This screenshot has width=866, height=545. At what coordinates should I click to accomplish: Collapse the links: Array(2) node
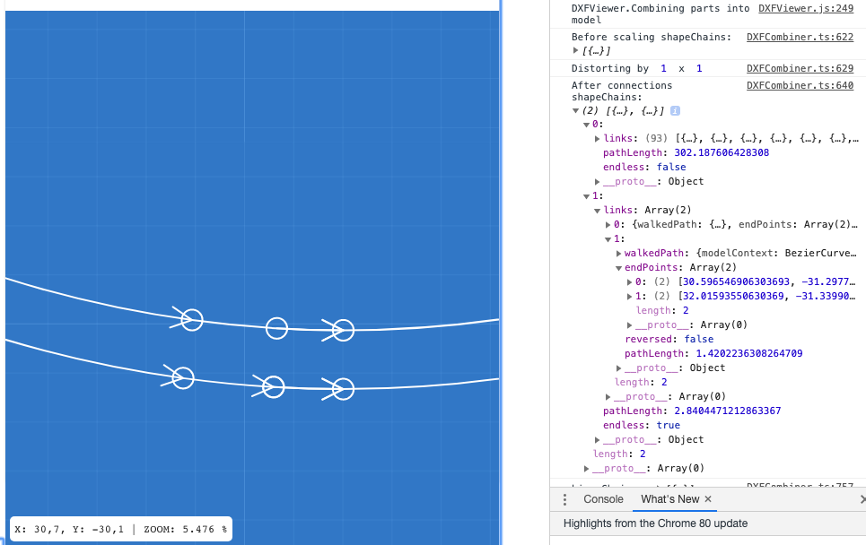(597, 211)
